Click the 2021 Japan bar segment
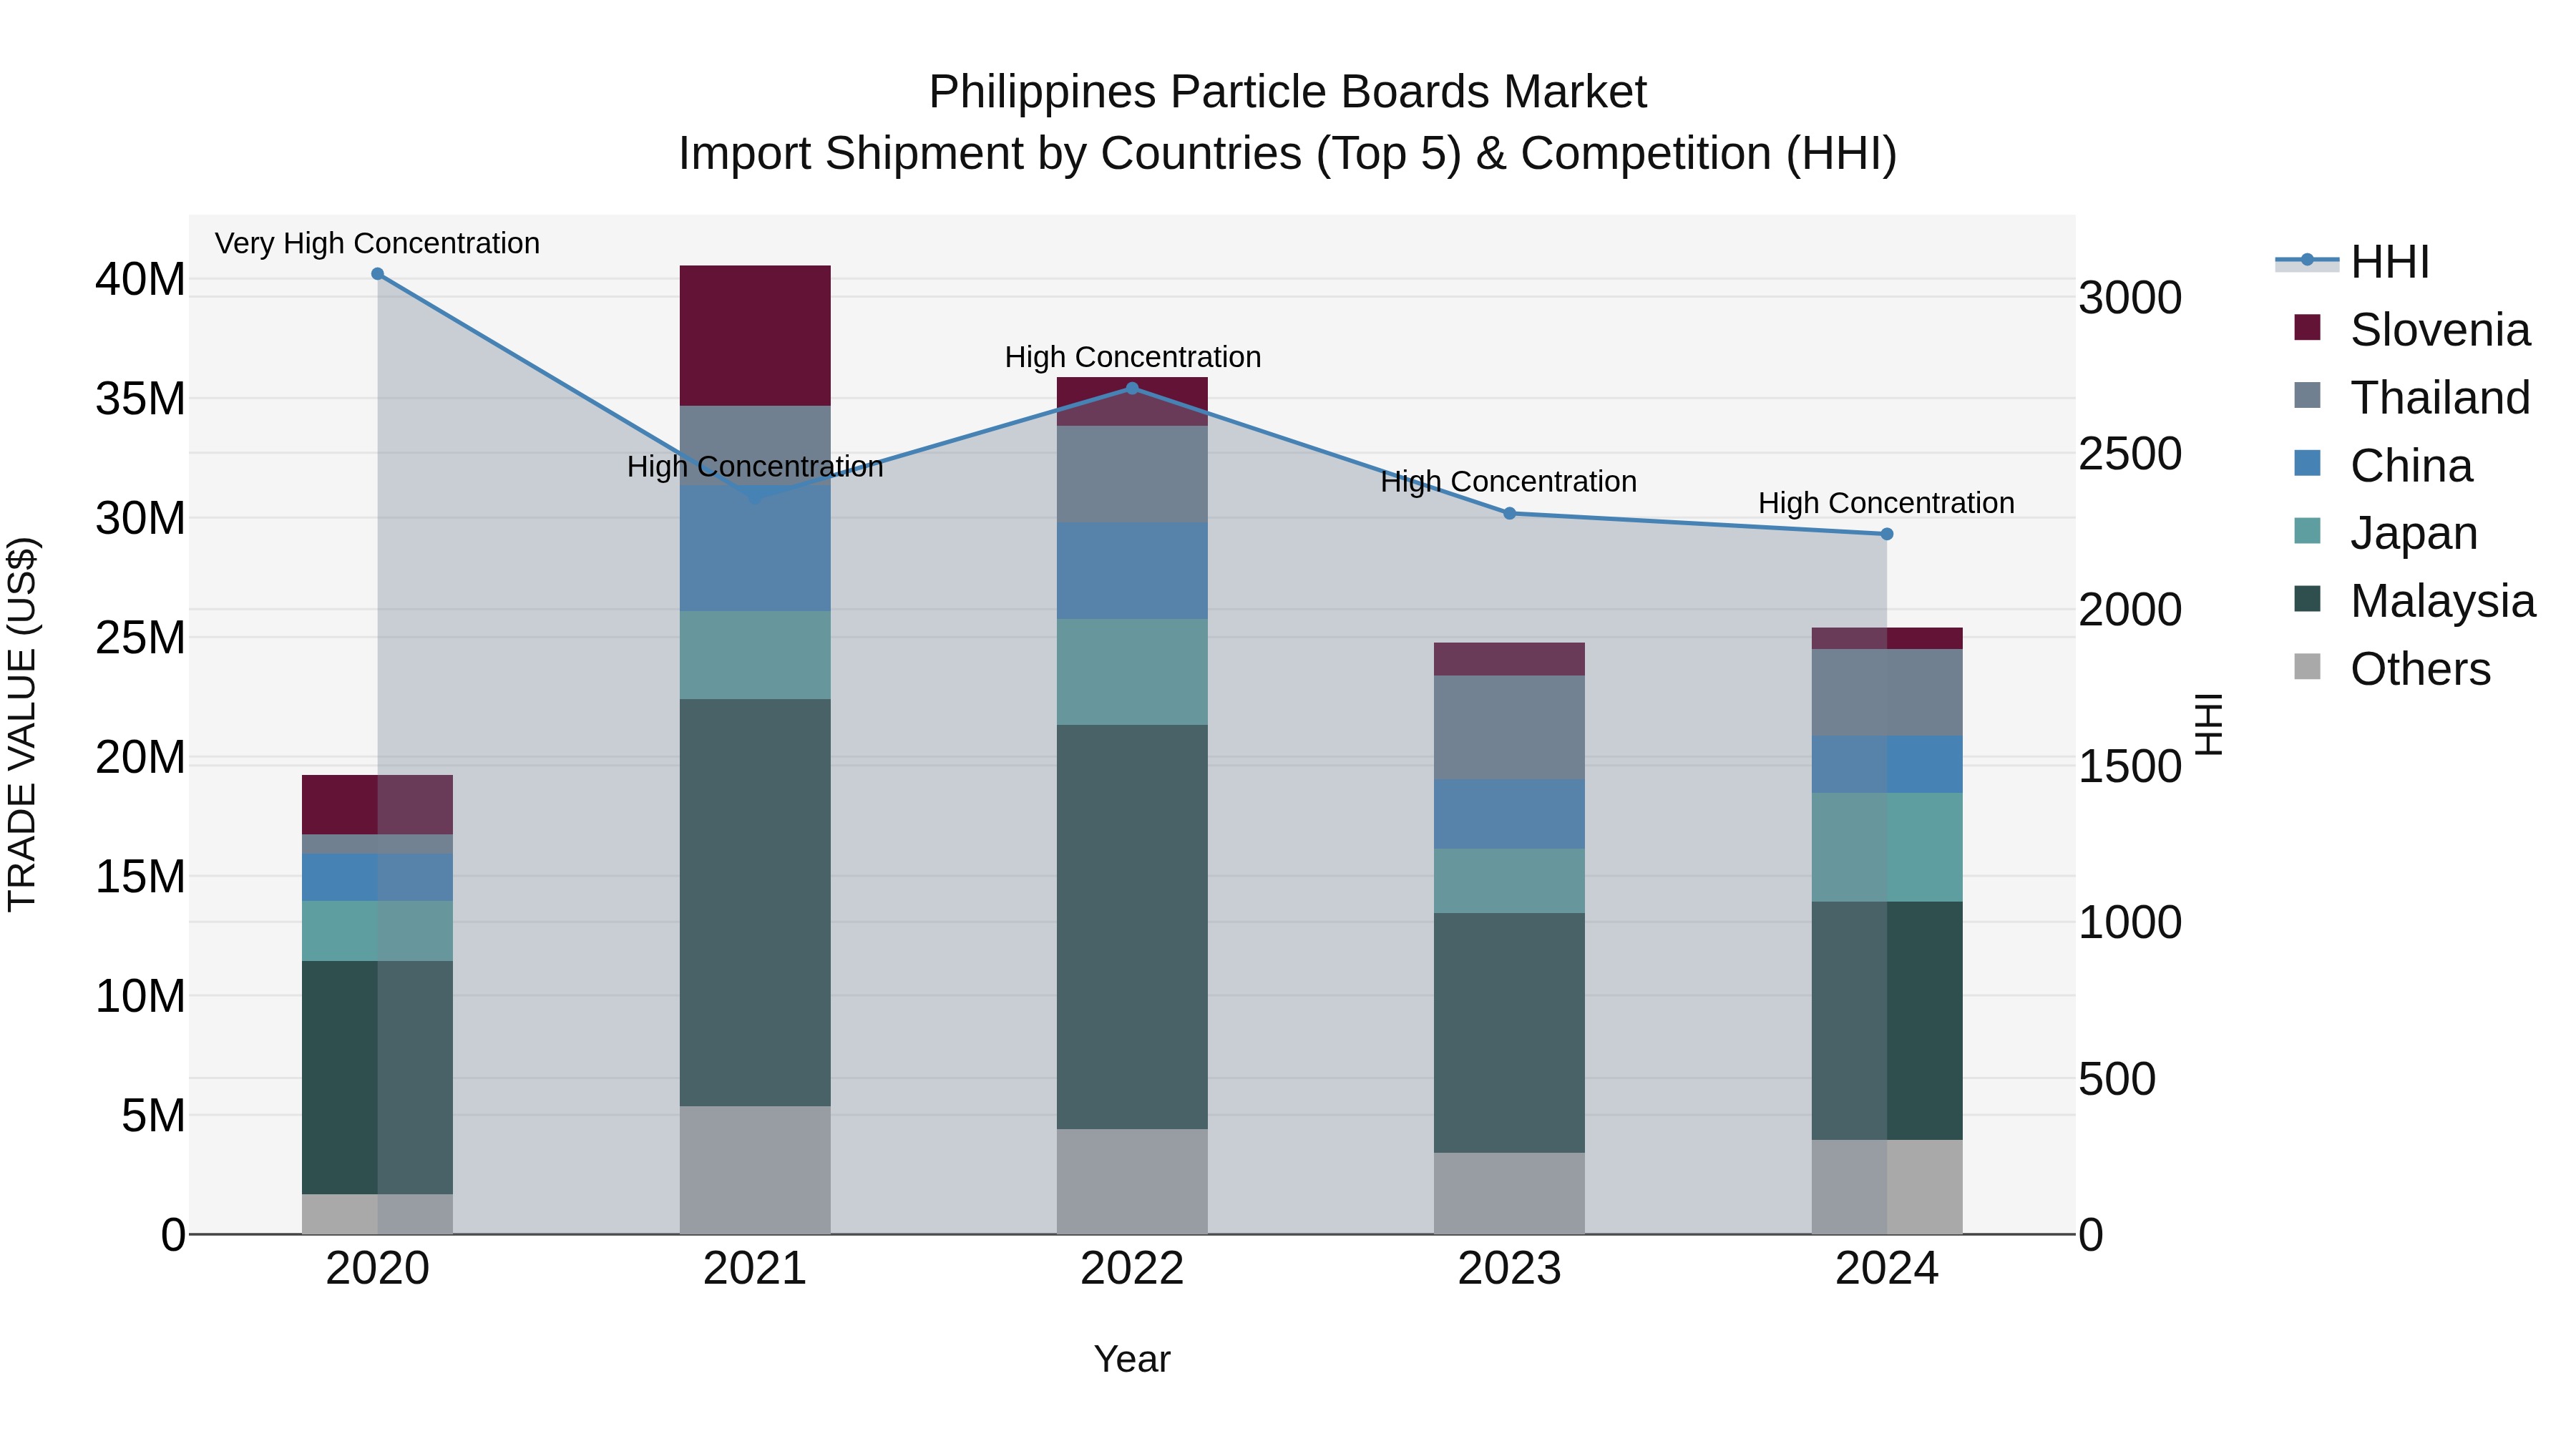Viewport: 2576px width, 1449px height. (755, 655)
